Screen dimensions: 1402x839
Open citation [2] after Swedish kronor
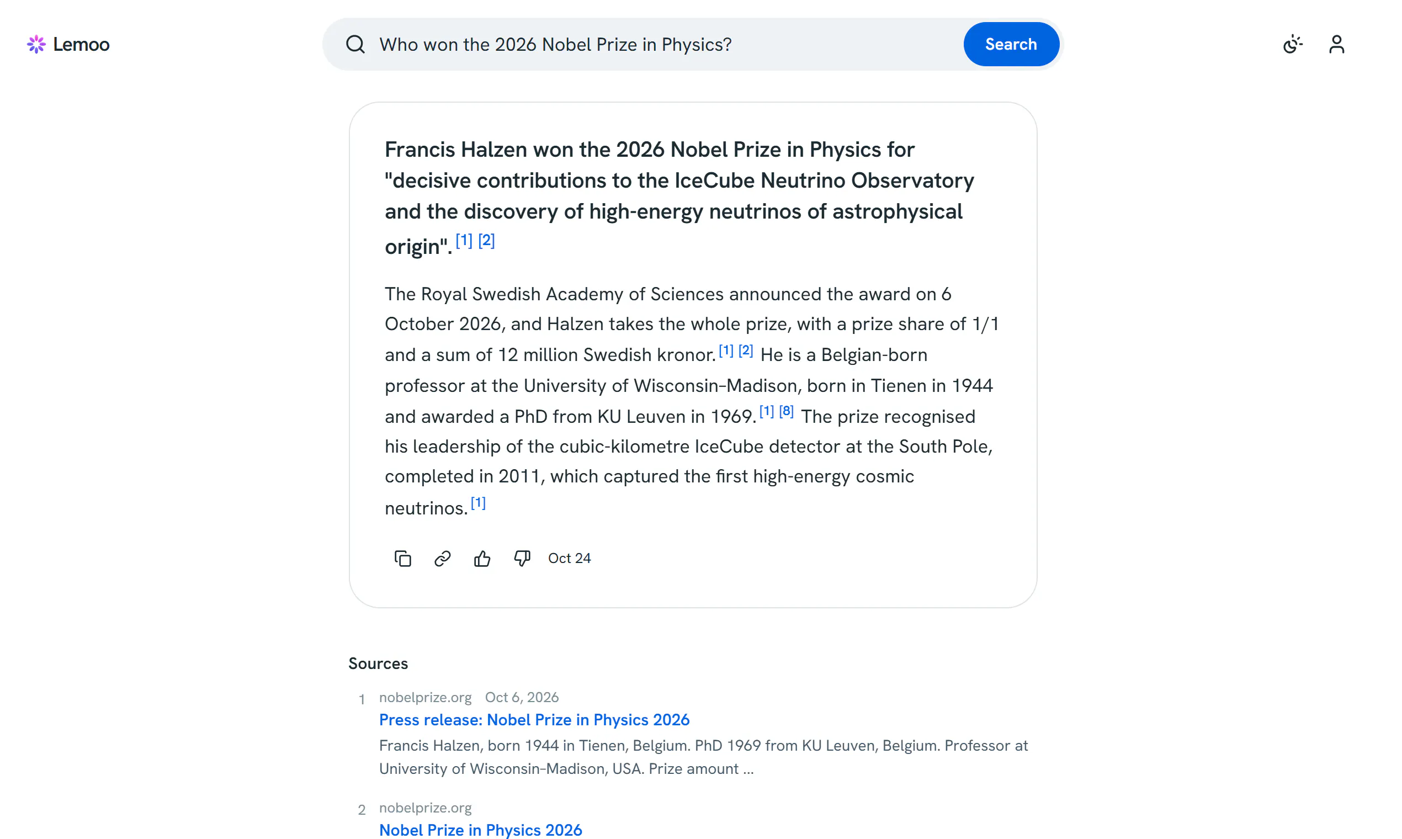[x=746, y=350]
